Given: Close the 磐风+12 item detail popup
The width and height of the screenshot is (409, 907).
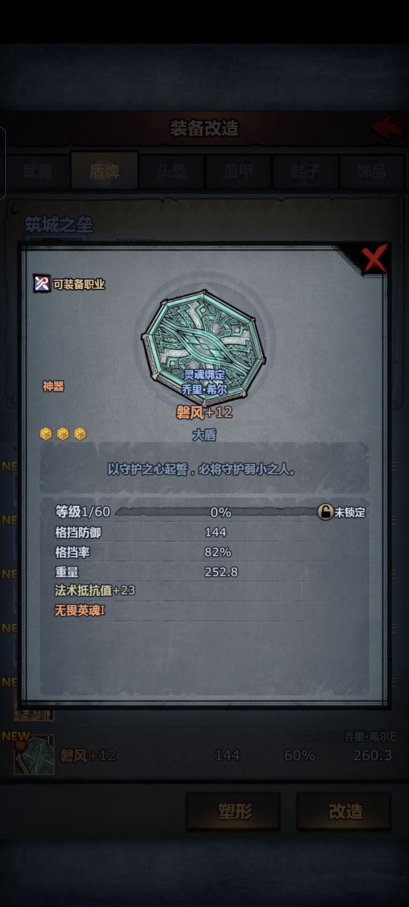Looking at the screenshot, I should 375,259.
